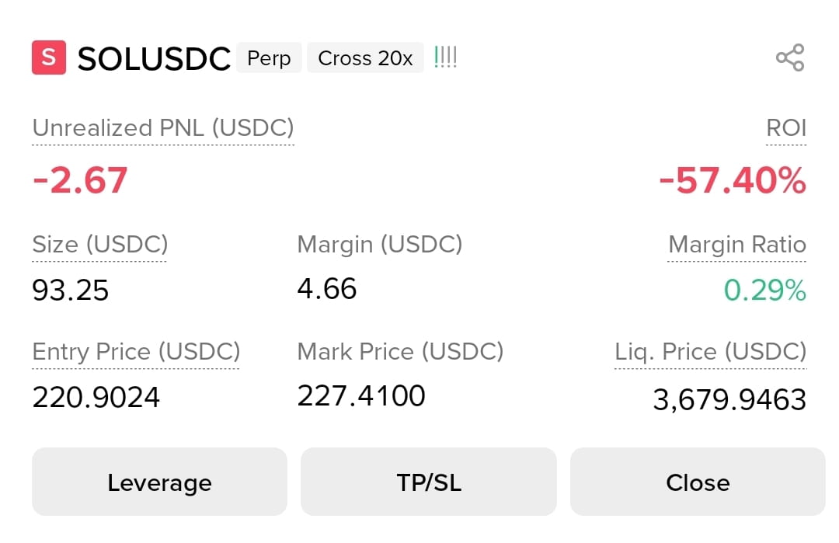The height and width of the screenshot is (543, 839).
Task: Tap the ADL indicator bars icon
Action: [445, 57]
